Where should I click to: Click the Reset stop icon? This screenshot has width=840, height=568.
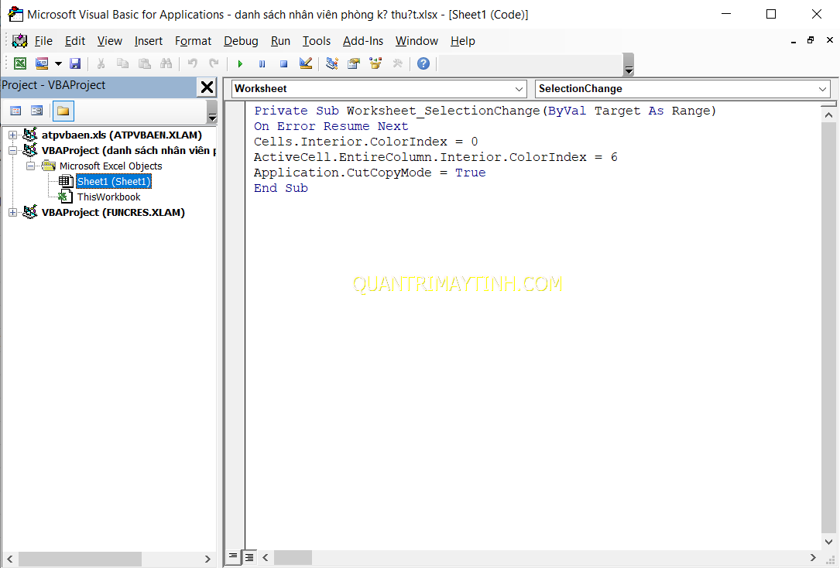pyautogui.click(x=284, y=63)
